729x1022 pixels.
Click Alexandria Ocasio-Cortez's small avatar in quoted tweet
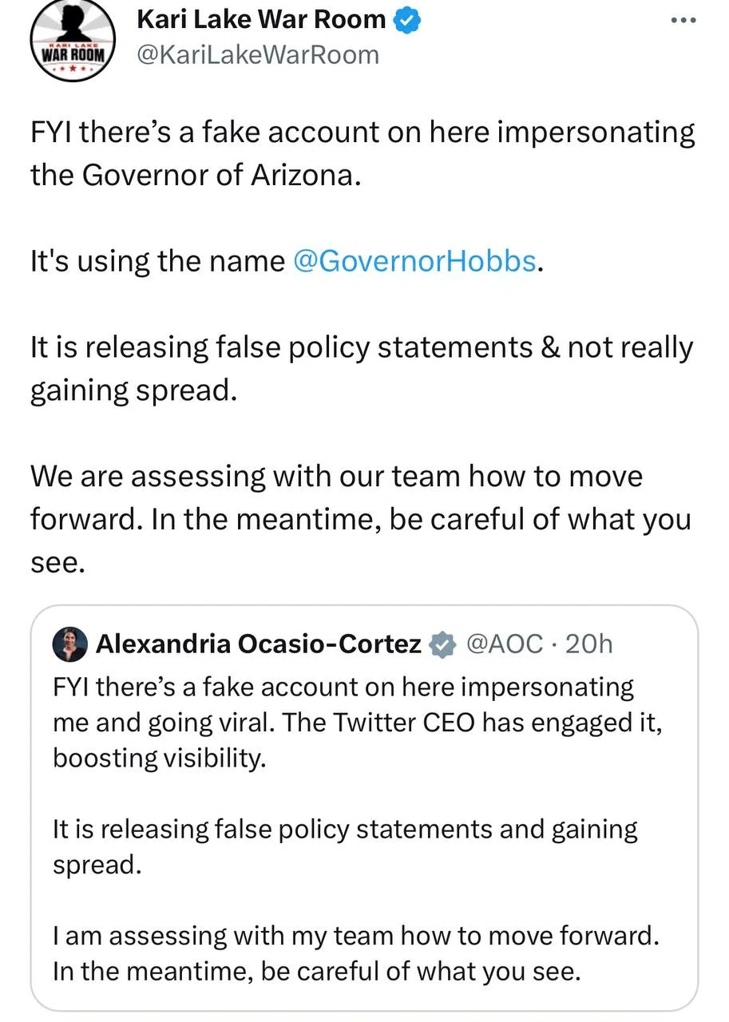(70, 644)
